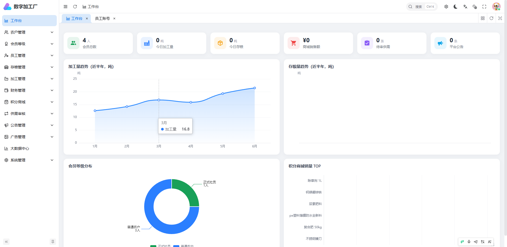
Task: Click the 数字加工厂 logo icon
Action: pyautogui.click(x=7, y=7)
